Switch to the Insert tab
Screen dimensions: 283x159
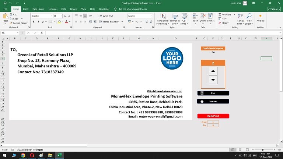pyautogui.click(x=26, y=9)
